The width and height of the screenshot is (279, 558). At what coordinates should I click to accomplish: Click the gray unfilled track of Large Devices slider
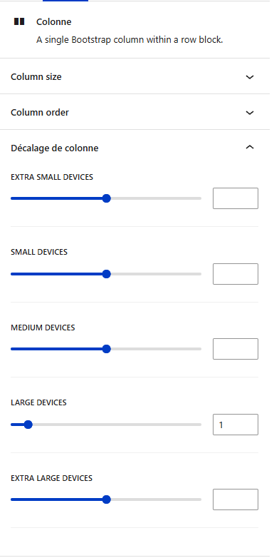point(117,425)
